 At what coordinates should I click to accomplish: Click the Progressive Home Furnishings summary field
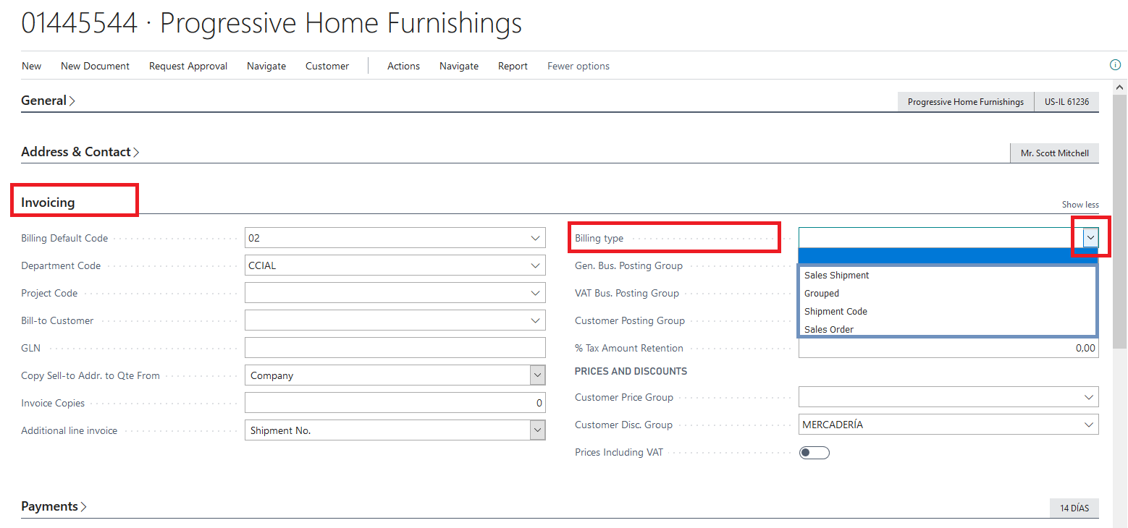(966, 102)
